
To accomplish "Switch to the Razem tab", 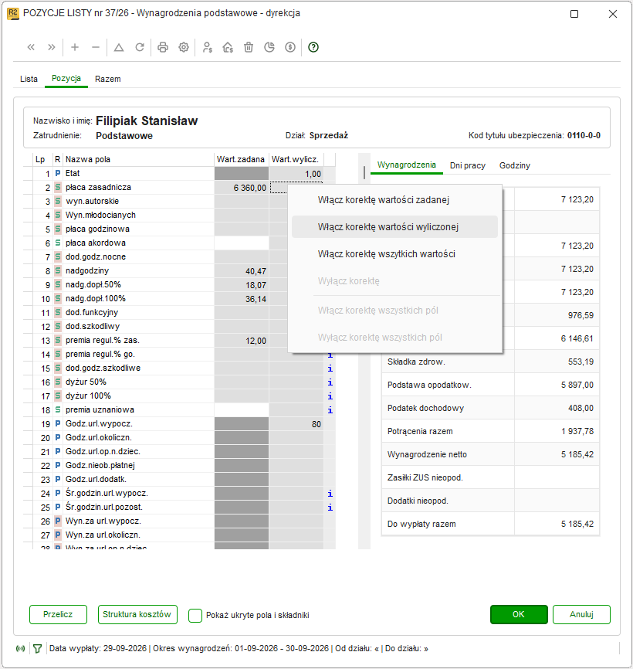I will pos(108,79).
